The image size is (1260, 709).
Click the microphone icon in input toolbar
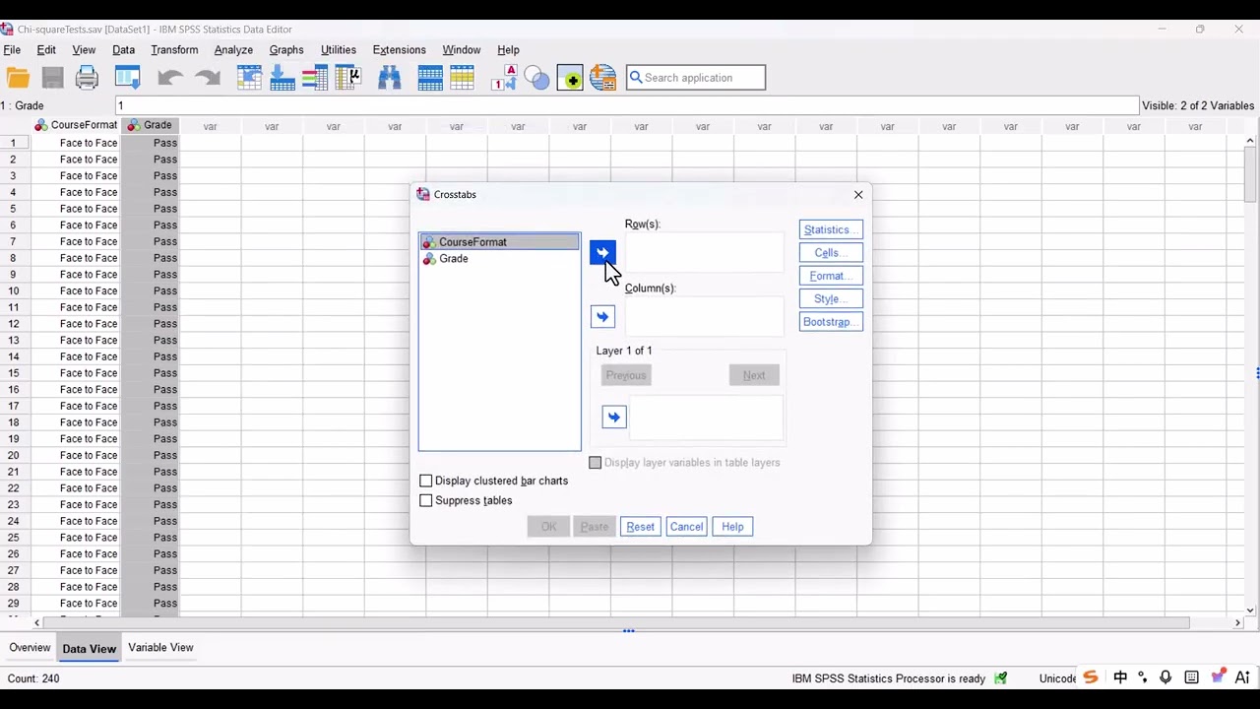click(x=1165, y=677)
